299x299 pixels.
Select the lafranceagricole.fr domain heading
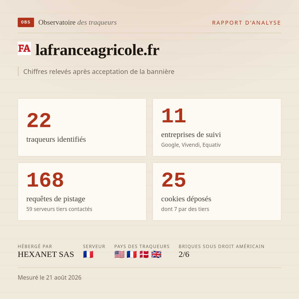97,50
